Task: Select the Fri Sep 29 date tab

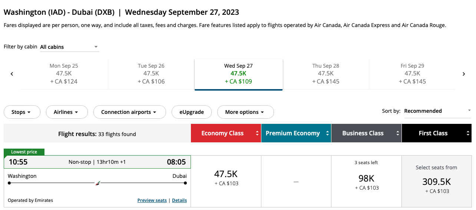Action: tap(412, 74)
